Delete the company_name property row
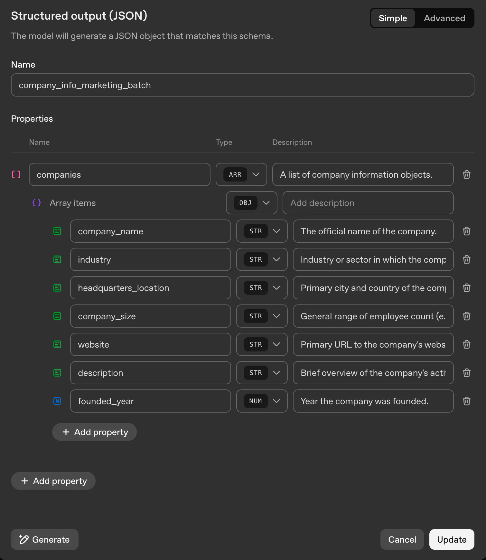Image resolution: width=486 pixels, height=560 pixels. [x=466, y=231]
